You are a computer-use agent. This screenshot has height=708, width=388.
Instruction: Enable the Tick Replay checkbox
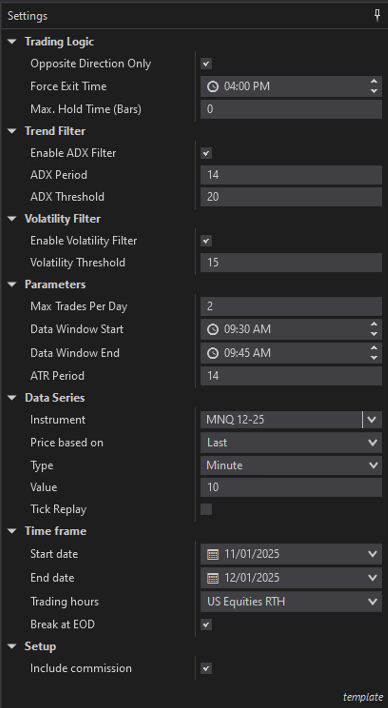(x=206, y=509)
